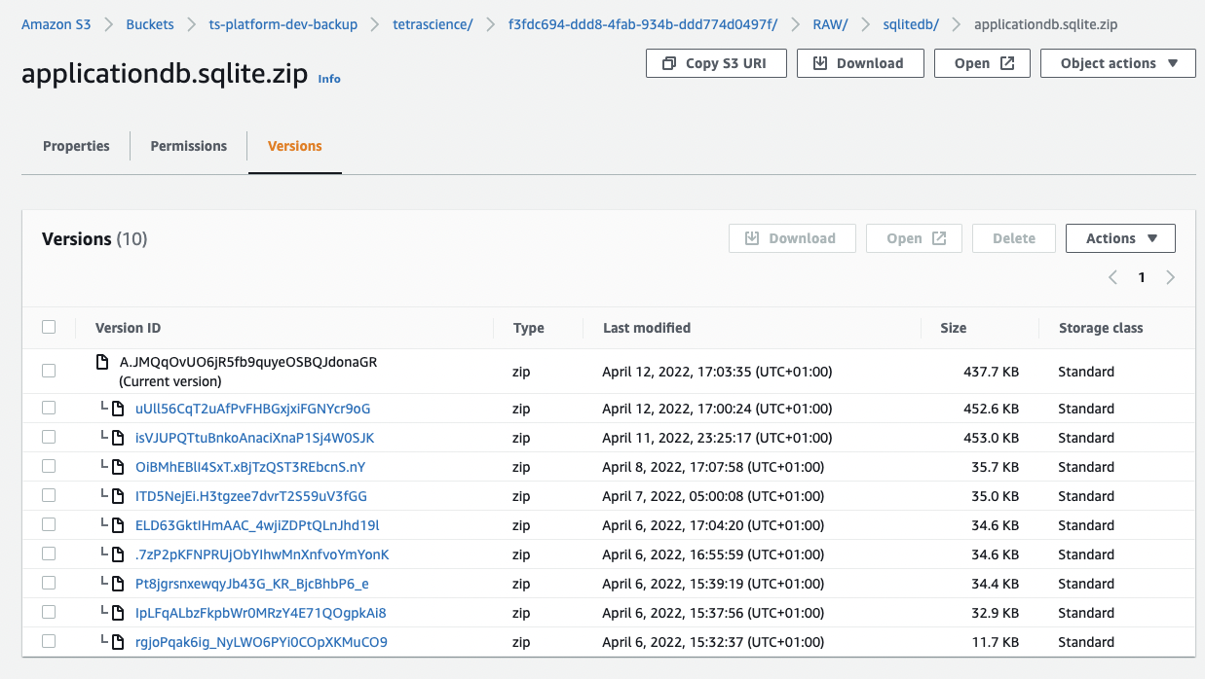Select the Versions tab

pyautogui.click(x=294, y=146)
